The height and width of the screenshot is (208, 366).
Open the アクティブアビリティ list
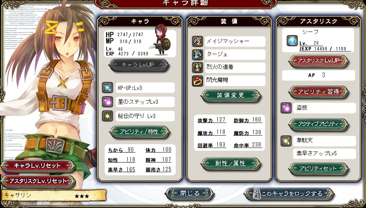click(x=319, y=124)
